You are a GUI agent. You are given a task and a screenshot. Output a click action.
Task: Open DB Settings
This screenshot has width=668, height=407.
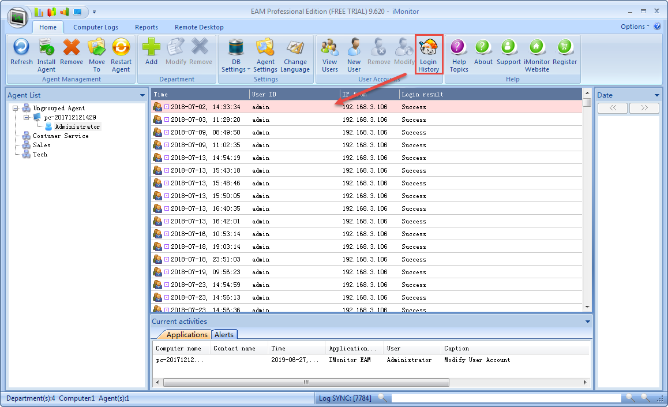pos(235,55)
